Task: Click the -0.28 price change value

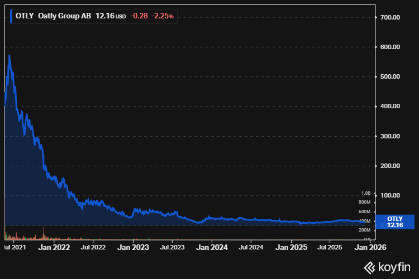Action: (139, 17)
